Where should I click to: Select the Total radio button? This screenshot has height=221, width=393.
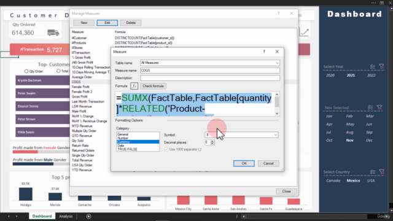58,71
